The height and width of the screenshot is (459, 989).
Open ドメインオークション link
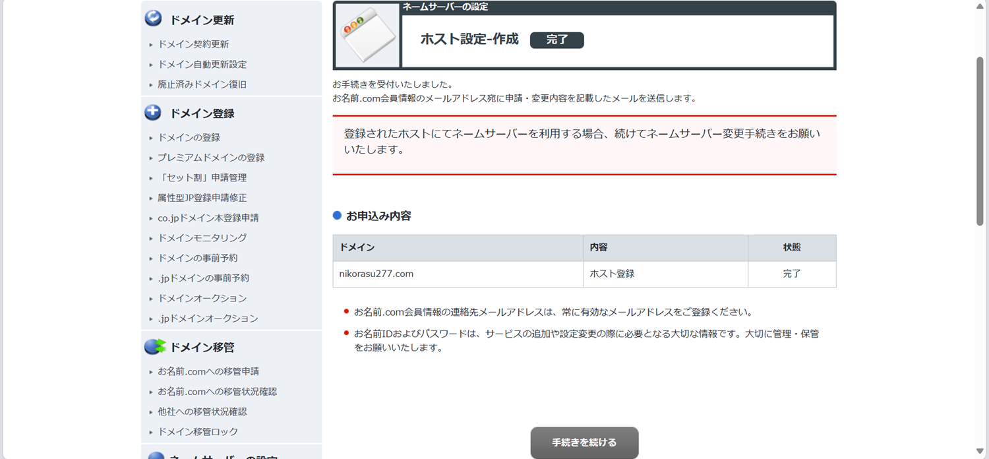coord(202,299)
